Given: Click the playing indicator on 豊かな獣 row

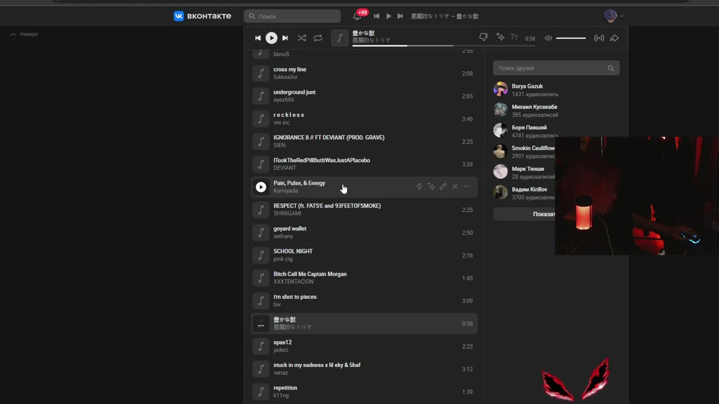Looking at the screenshot, I should click(261, 323).
